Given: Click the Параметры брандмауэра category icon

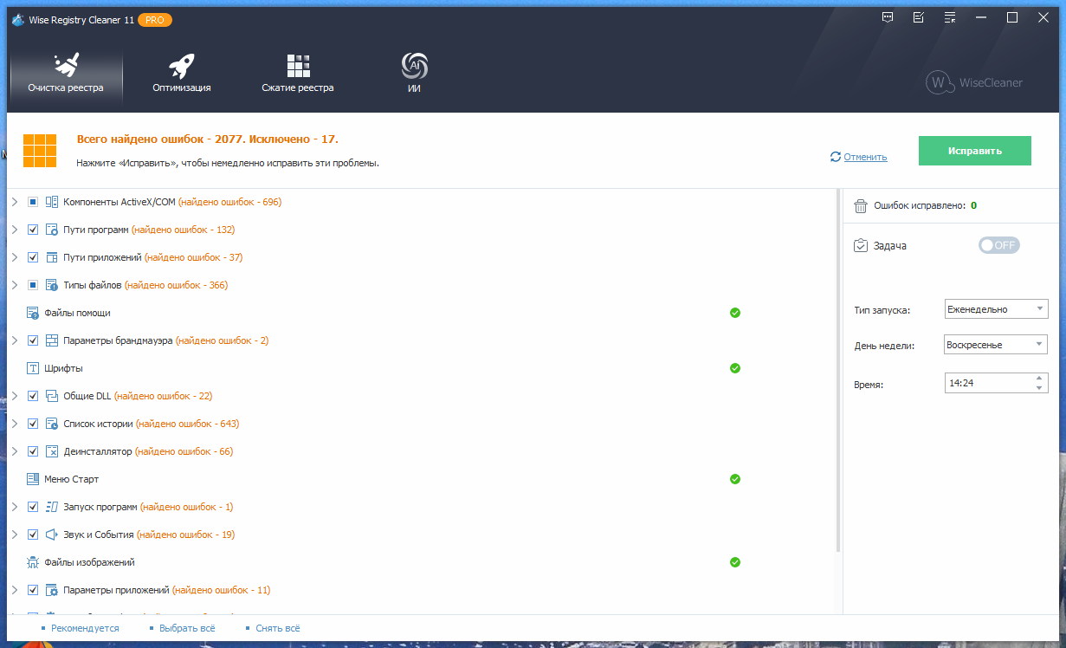Looking at the screenshot, I should pos(51,340).
